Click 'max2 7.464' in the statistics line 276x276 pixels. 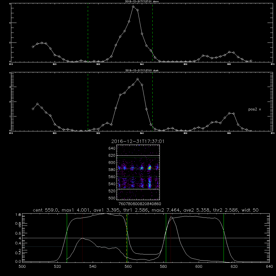pyautogui.click(x=165, y=210)
